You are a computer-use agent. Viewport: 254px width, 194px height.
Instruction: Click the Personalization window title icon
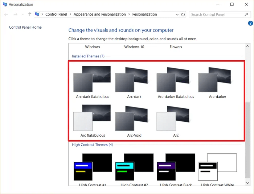[x=4, y=4]
